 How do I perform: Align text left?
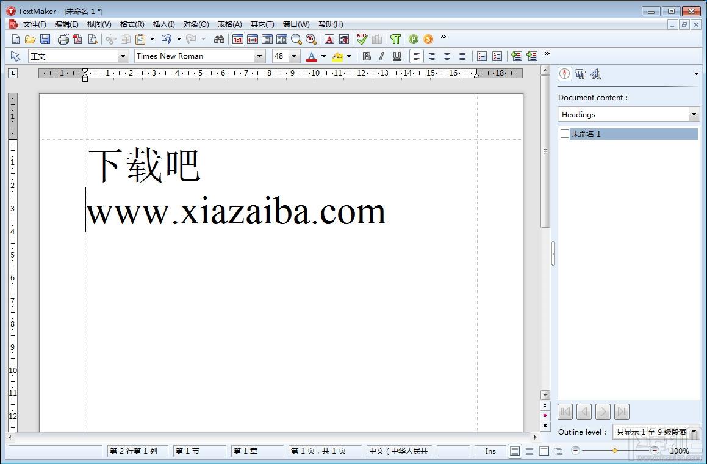(416, 56)
